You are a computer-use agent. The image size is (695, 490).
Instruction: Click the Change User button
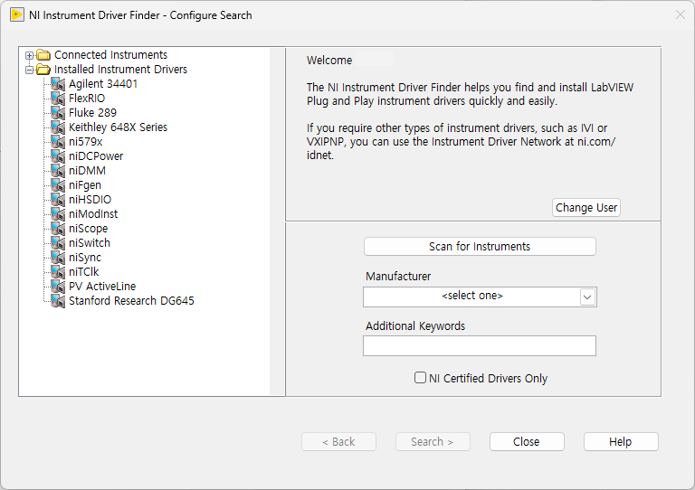(586, 208)
